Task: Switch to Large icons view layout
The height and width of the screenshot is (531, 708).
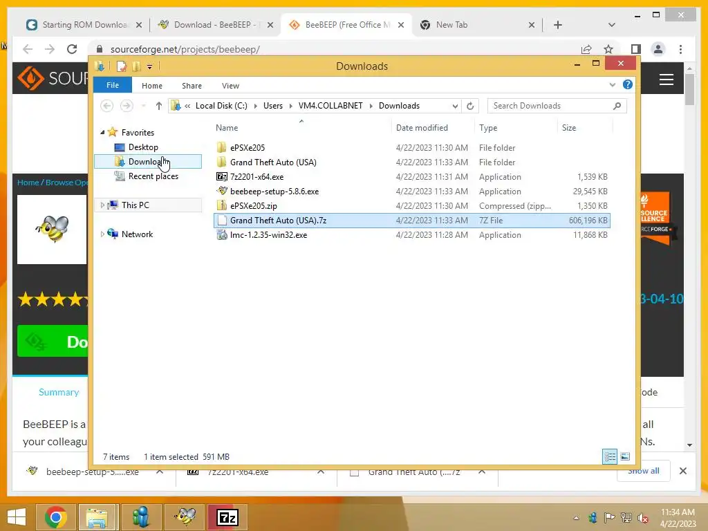Action: (625, 456)
